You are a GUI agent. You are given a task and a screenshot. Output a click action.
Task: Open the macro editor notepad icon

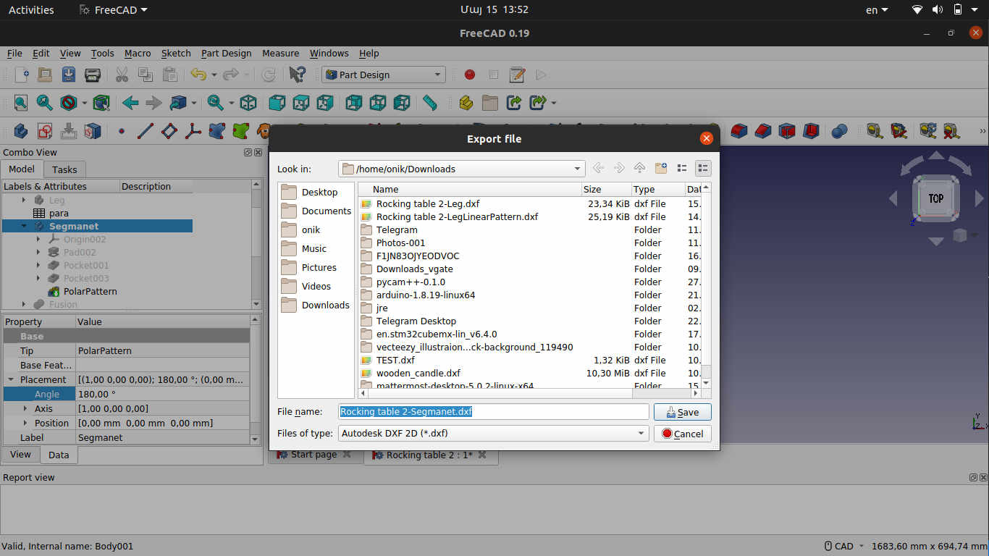517,75
